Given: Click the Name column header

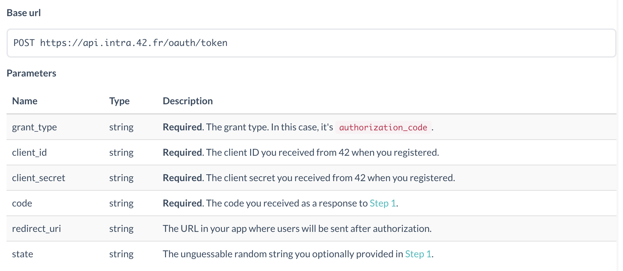Looking at the screenshot, I should 25,101.
